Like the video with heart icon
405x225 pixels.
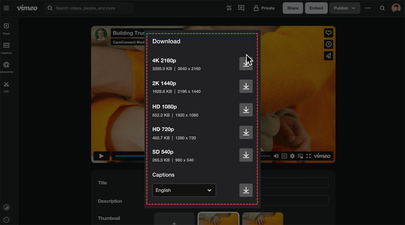(x=328, y=33)
